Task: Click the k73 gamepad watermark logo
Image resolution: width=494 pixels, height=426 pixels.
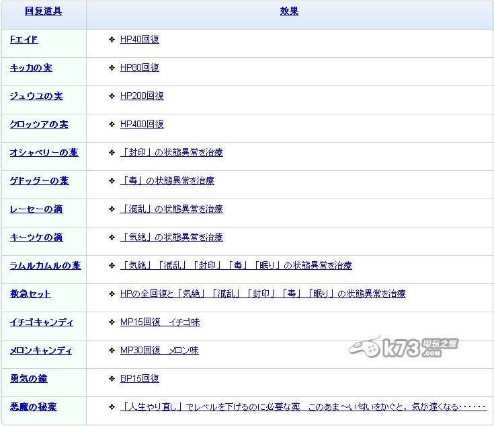Action: tap(365, 349)
